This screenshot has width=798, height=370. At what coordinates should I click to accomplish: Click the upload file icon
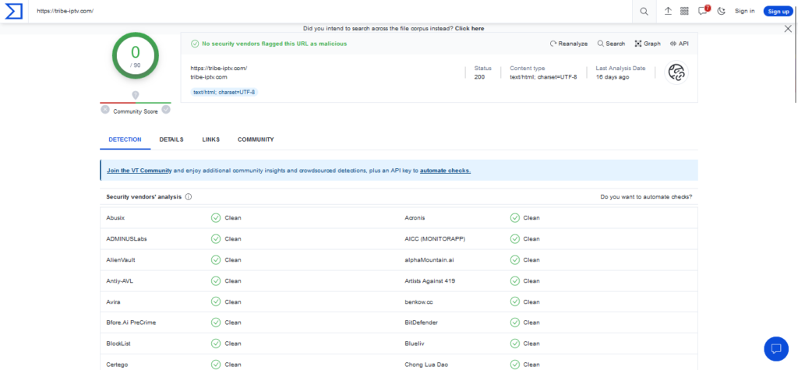[x=668, y=11]
